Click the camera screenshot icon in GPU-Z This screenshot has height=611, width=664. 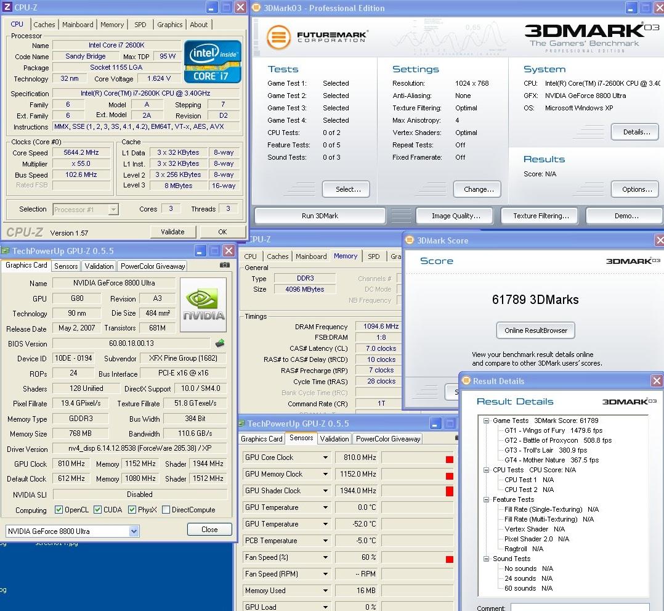tap(225, 265)
